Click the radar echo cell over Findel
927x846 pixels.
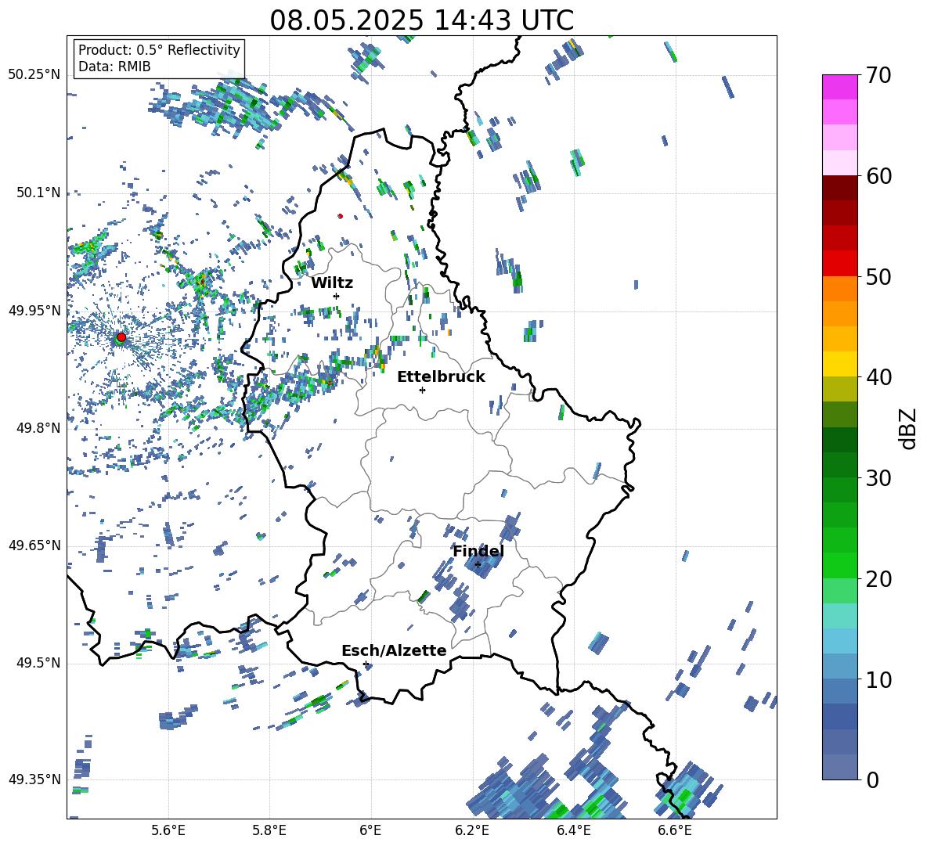click(x=483, y=566)
